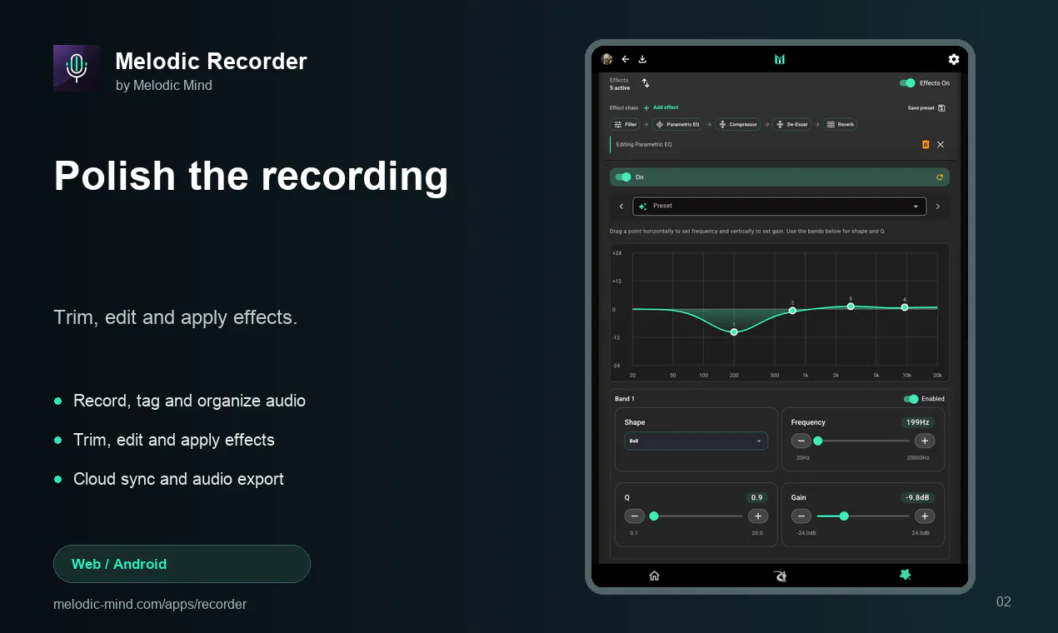This screenshot has width=1058, height=633.
Task: Select EQ band point 1 on graph
Action: click(x=734, y=331)
